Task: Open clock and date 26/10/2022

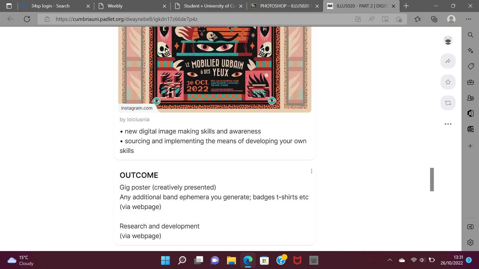Action: (x=452, y=260)
